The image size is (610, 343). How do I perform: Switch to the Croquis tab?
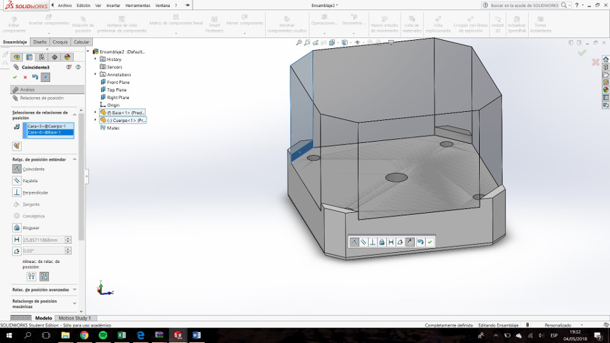point(60,42)
